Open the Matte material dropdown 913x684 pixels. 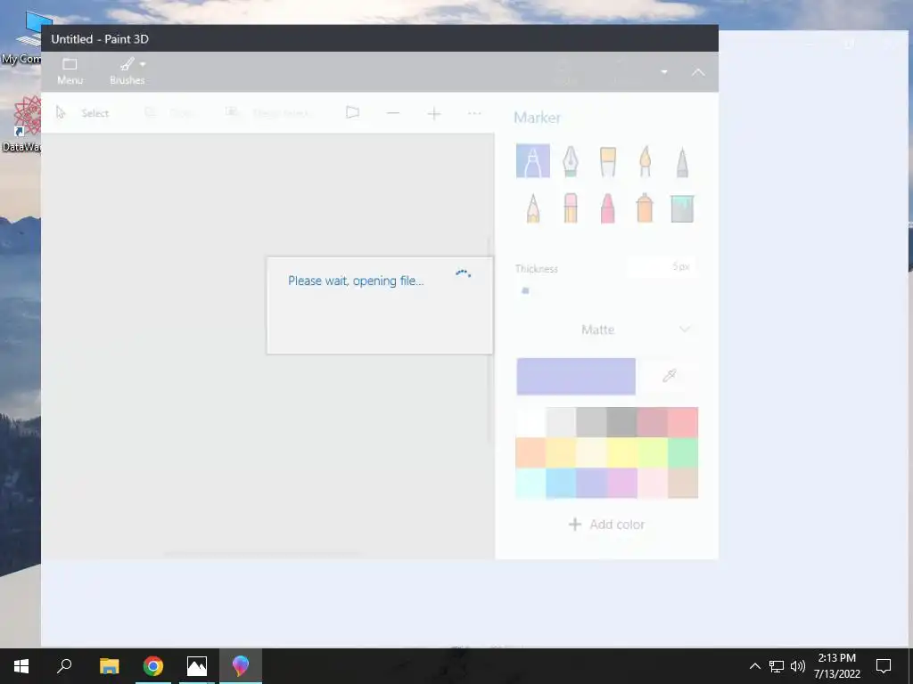(x=605, y=330)
